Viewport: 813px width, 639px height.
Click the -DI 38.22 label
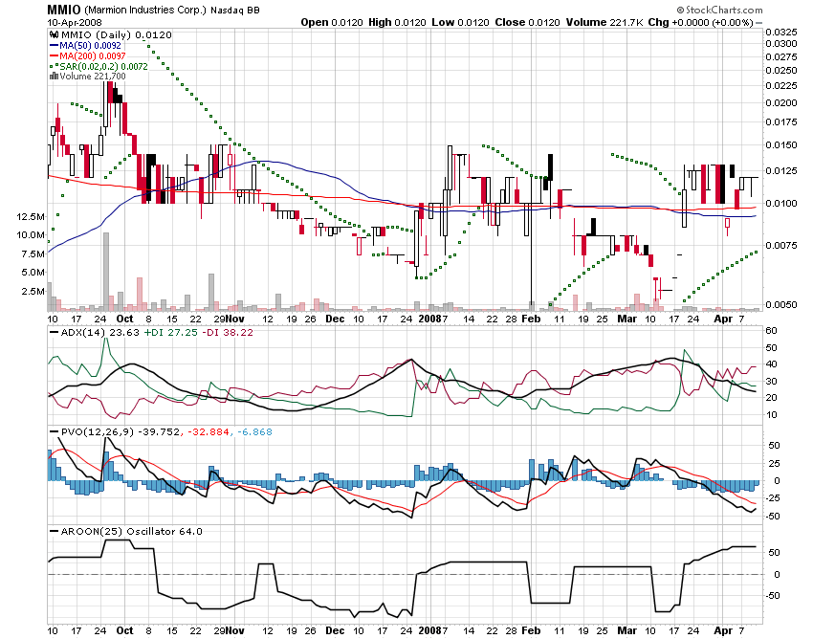click(x=228, y=333)
